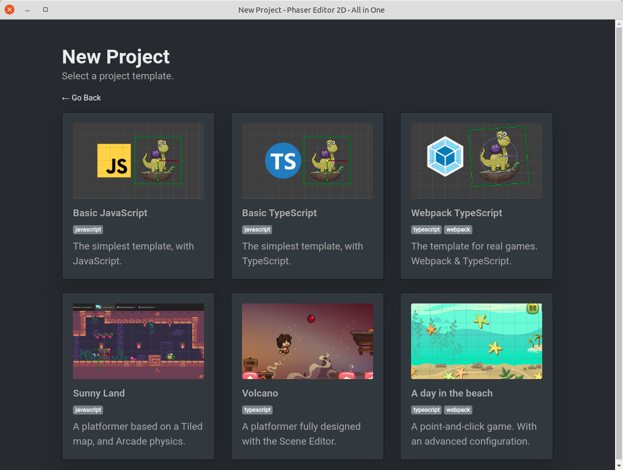The image size is (623, 470).
Task: Click javascript tag under Sunny Land
Action: [x=88, y=410]
